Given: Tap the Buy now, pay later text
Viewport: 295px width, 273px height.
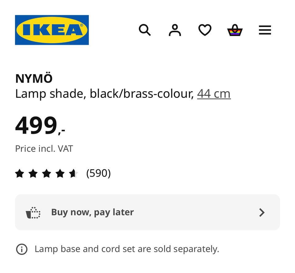Looking at the screenshot, I should click(92, 212).
